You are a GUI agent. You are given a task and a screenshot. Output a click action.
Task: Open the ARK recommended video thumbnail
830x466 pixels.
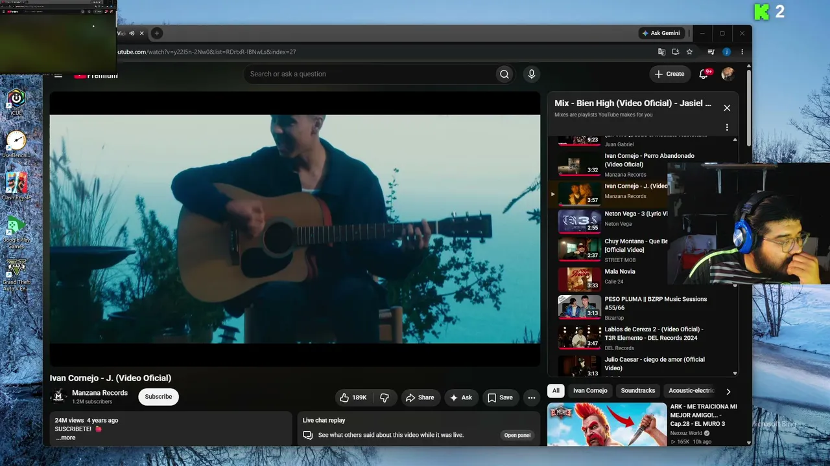click(x=607, y=425)
